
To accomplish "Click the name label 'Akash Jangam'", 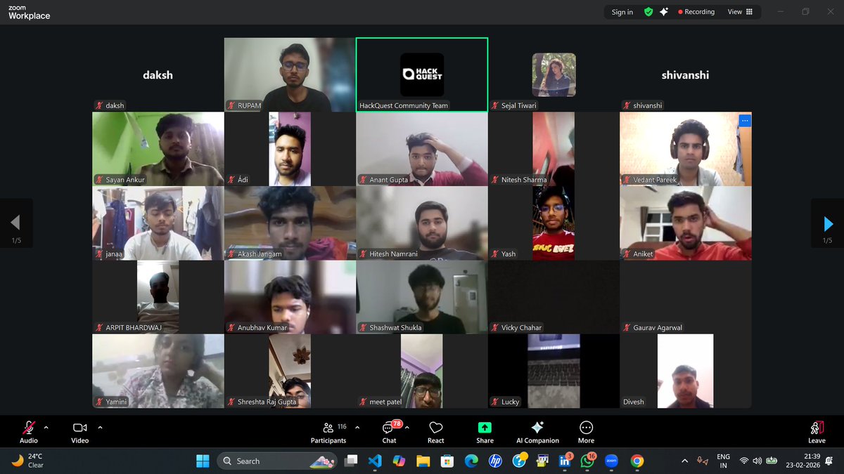I will [260, 254].
